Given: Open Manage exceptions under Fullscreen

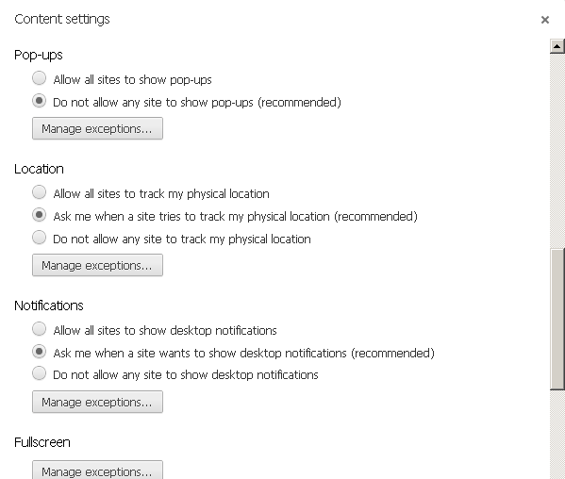Looking at the screenshot, I should (97, 471).
